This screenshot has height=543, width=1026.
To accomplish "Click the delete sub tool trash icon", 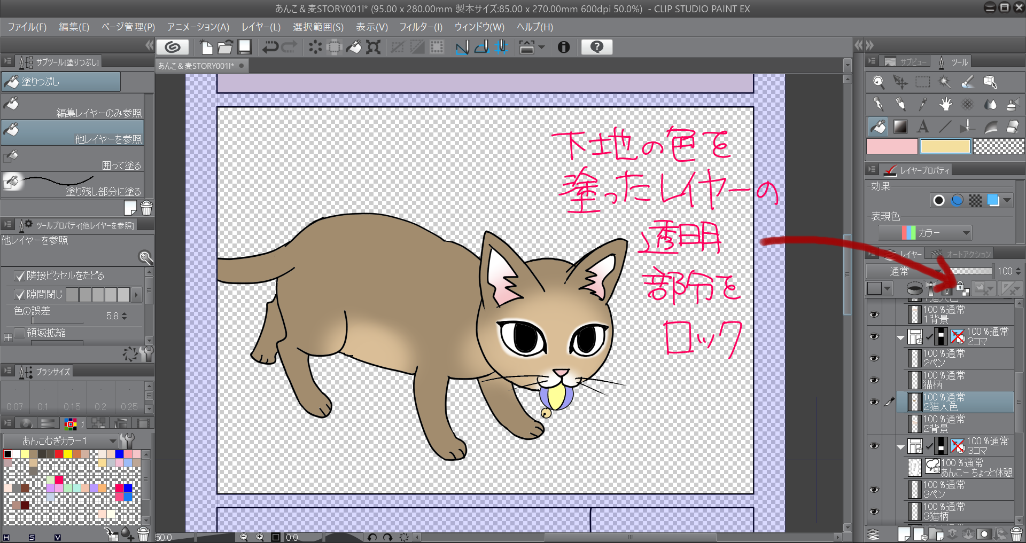I will pyautogui.click(x=146, y=207).
